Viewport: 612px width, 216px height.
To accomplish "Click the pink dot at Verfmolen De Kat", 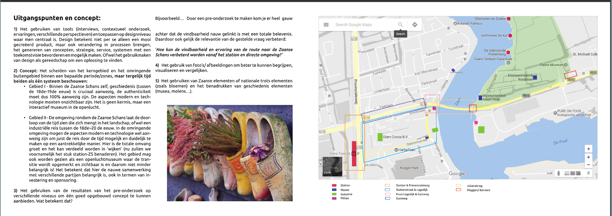I will coord(510,36).
